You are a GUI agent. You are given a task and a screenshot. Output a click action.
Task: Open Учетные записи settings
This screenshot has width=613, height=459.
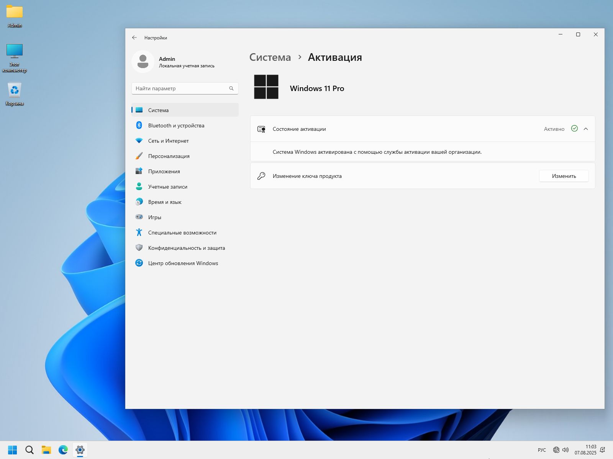185,187
